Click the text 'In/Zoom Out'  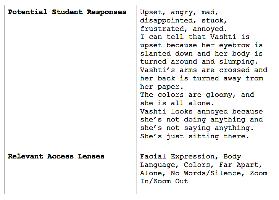[164, 181]
